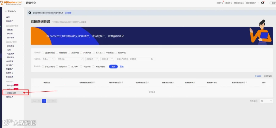Screen dimensions: 276x128
Task: Select page 1 in pagination
Action: (44, 101)
